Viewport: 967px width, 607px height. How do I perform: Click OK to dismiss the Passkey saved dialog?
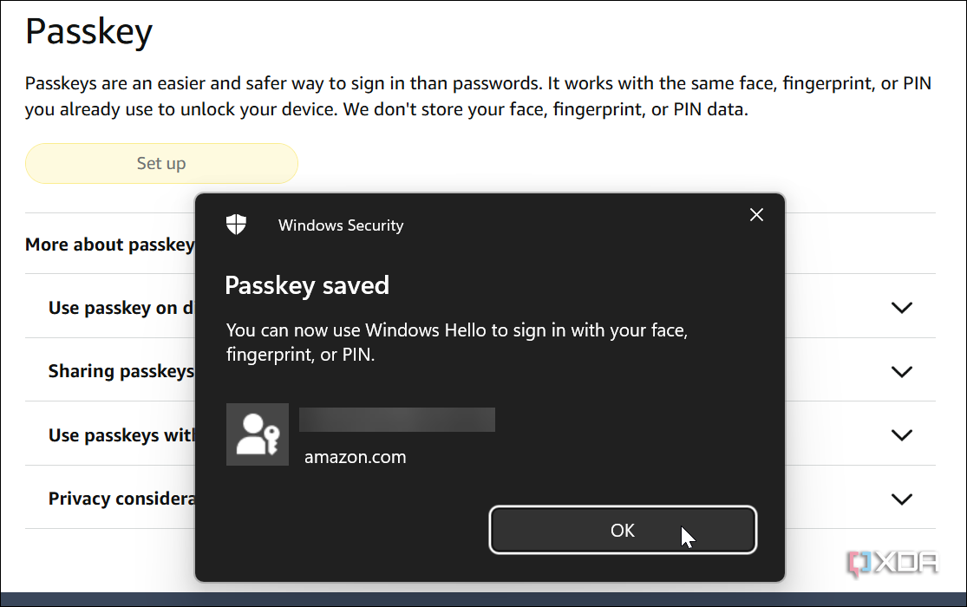pos(622,530)
